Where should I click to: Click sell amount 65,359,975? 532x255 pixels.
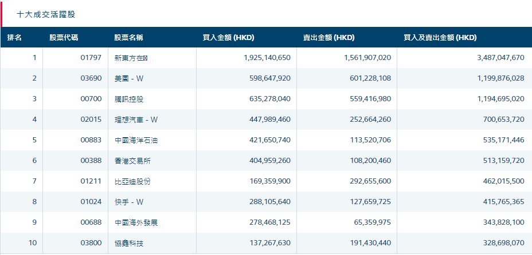[373, 222]
